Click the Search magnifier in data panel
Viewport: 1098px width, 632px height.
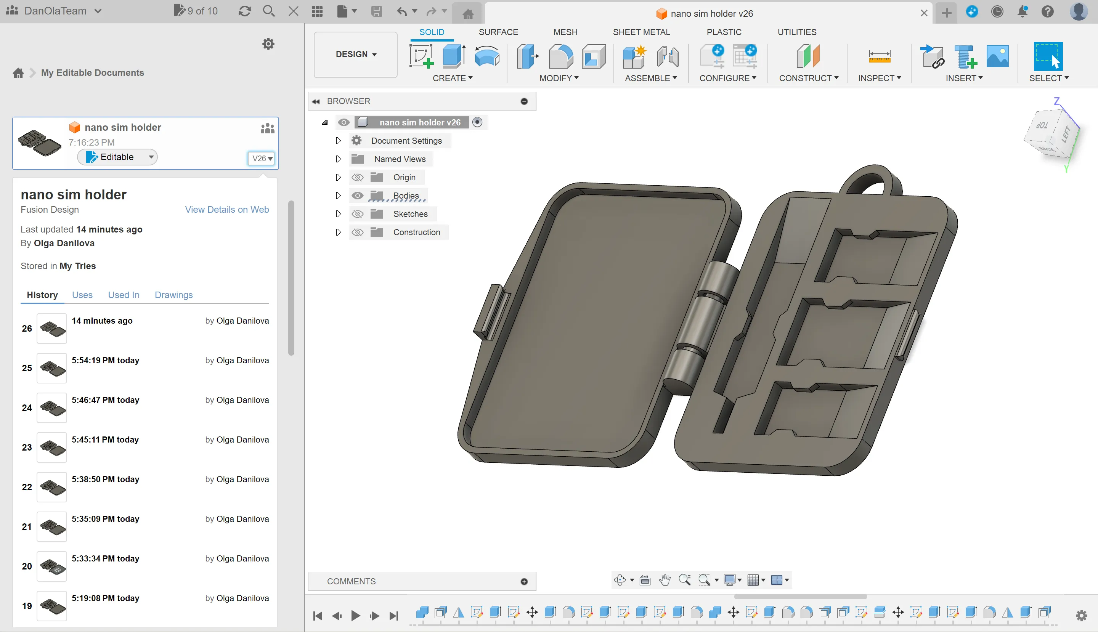click(x=269, y=11)
